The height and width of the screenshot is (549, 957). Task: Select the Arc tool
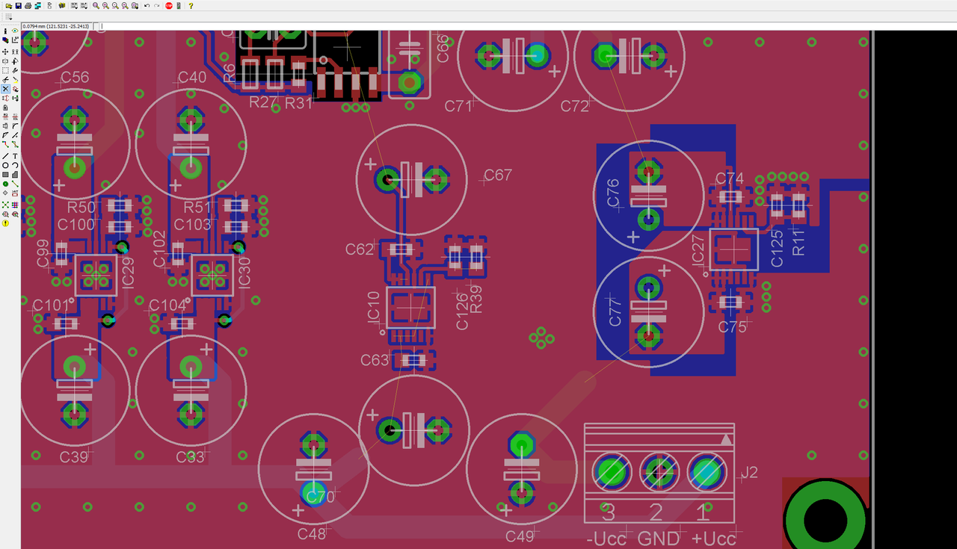[15, 164]
